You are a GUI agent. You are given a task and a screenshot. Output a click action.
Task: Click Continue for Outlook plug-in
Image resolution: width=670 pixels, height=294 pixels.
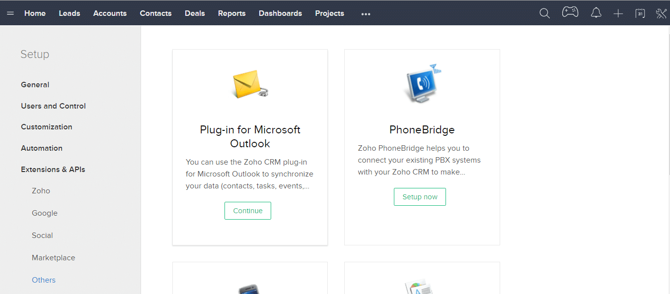coord(248,211)
